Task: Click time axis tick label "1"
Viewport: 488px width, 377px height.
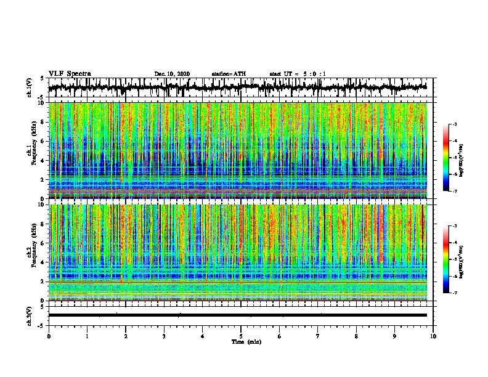Action: coord(87,336)
